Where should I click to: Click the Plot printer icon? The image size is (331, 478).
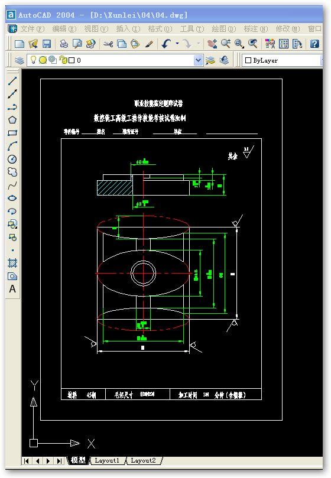coord(64,44)
